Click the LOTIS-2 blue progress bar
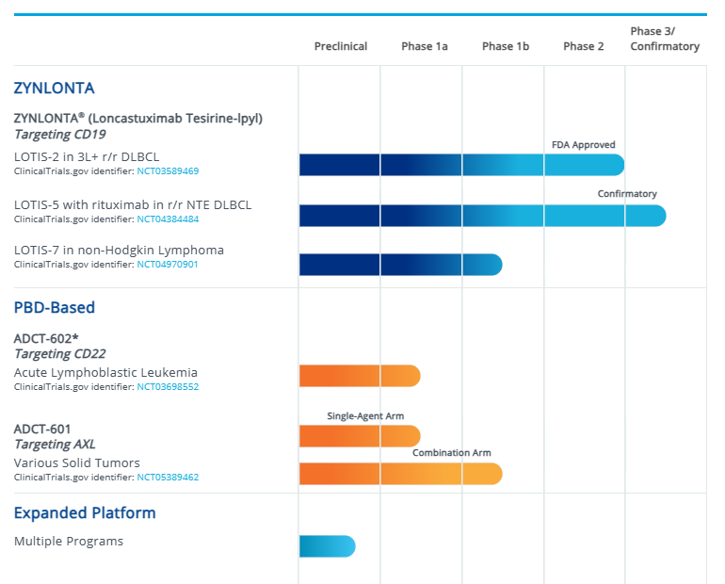Viewport: 725px width, 584px height. point(461,165)
